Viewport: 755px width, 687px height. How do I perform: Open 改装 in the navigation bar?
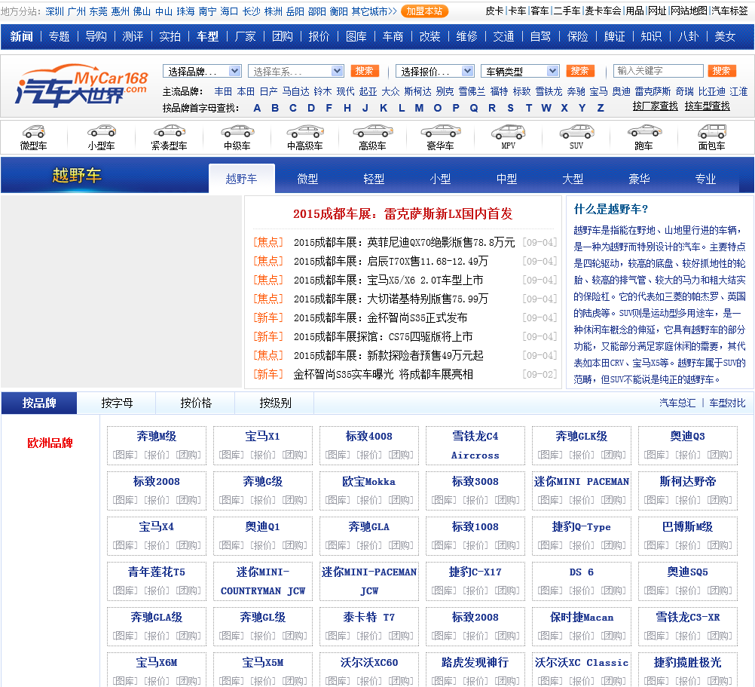click(429, 37)
